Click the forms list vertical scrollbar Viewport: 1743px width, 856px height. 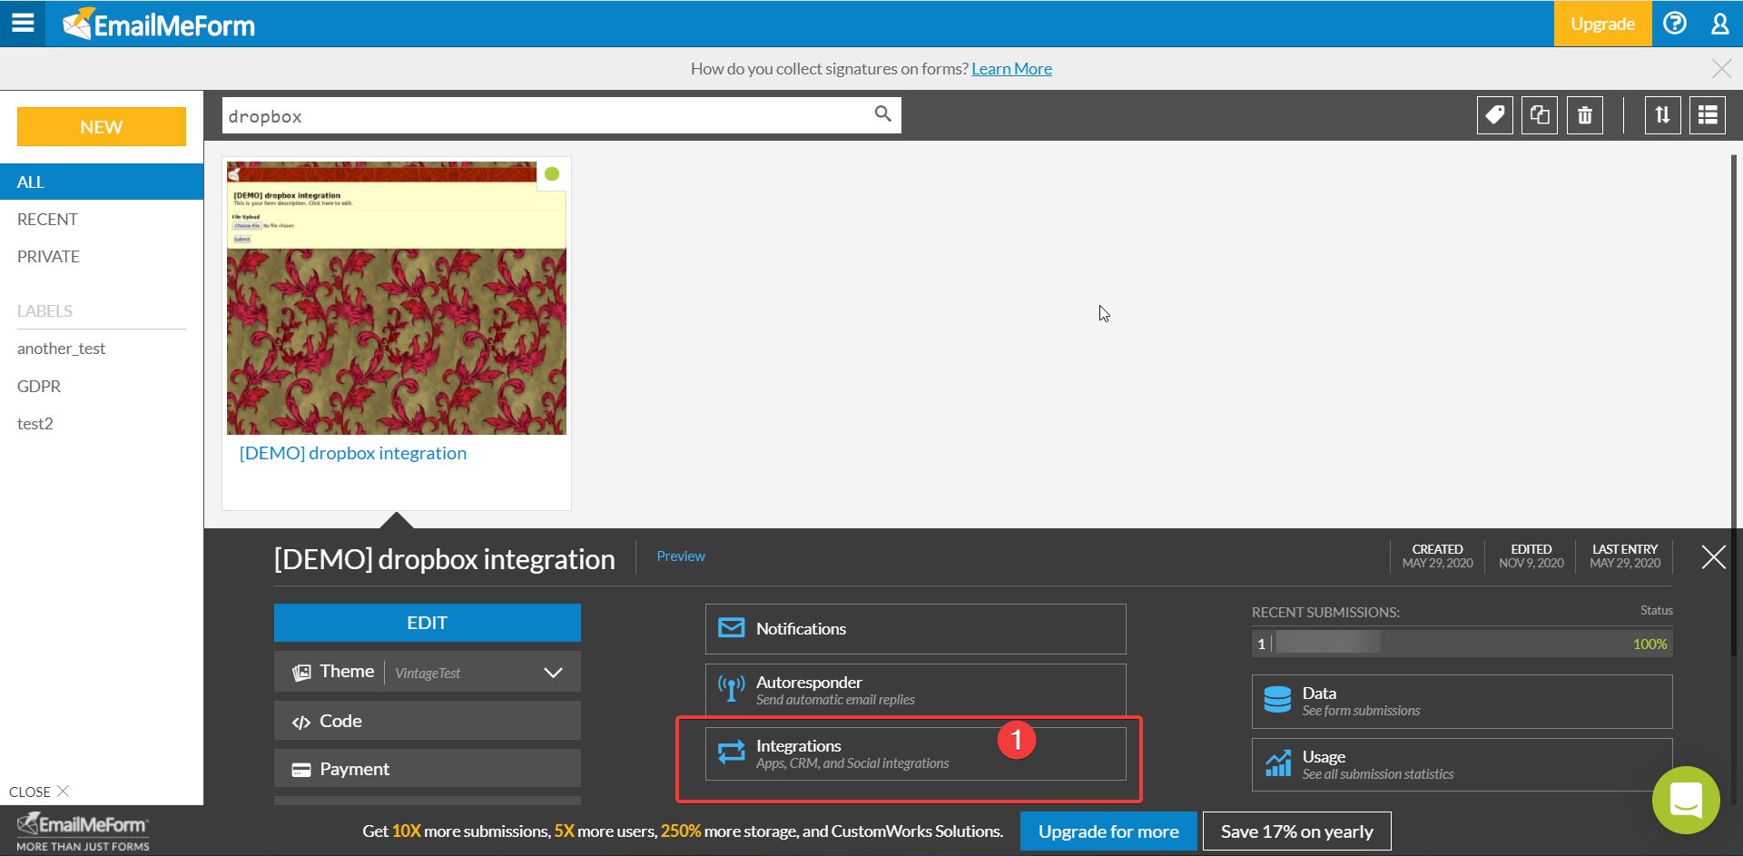point(1734,404)
